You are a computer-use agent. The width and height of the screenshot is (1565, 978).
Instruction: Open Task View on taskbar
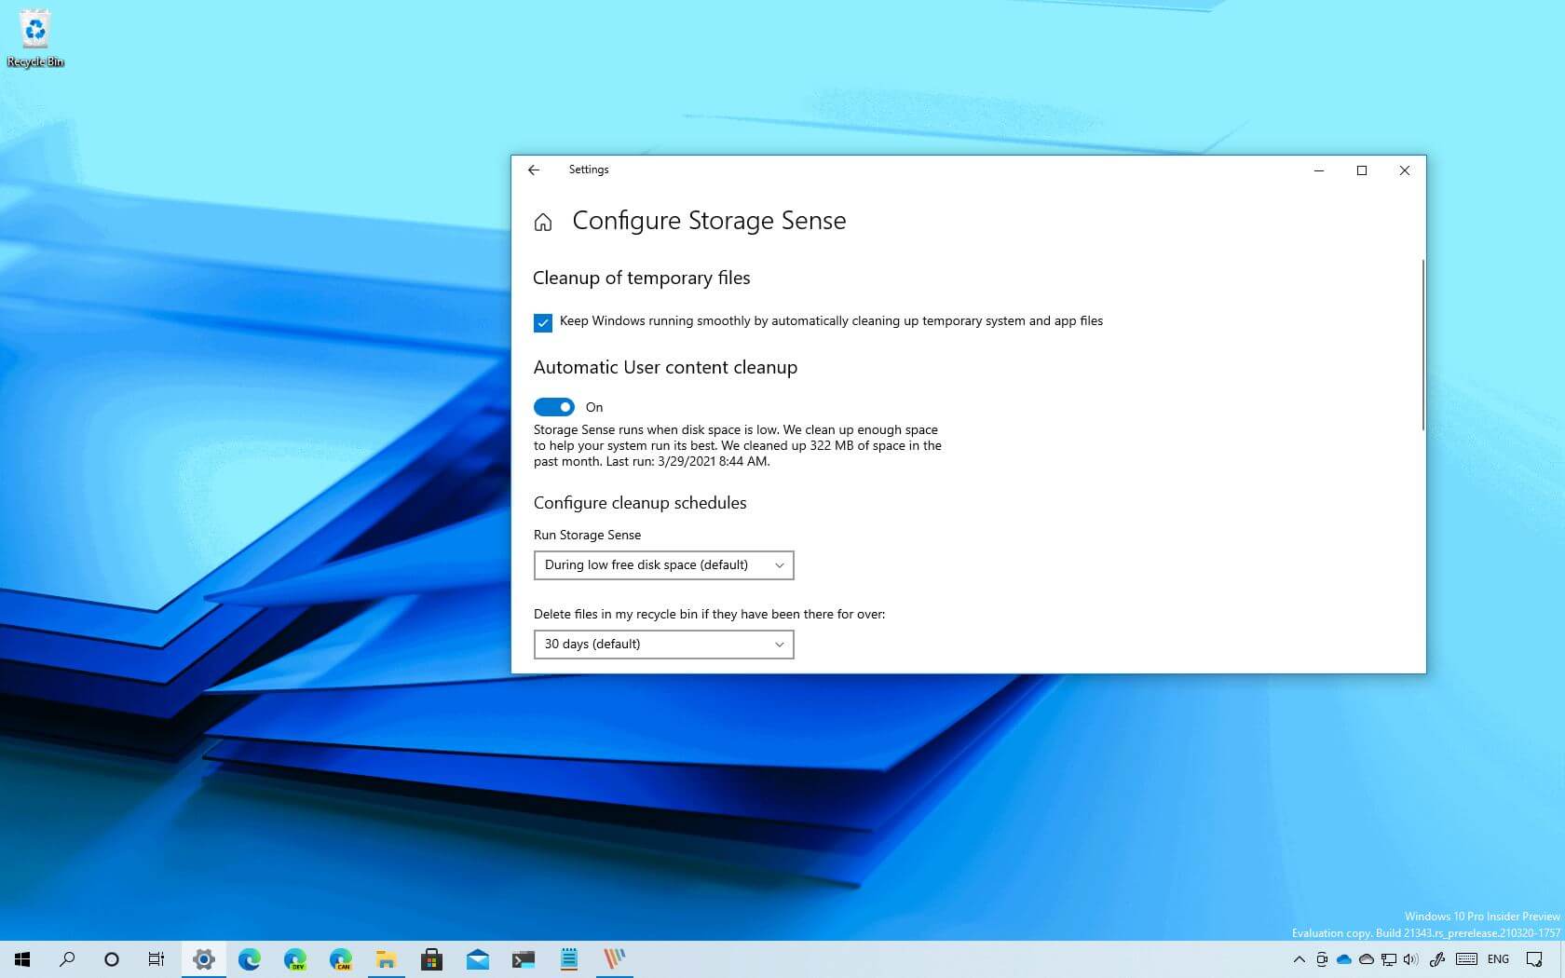(156, 959)
